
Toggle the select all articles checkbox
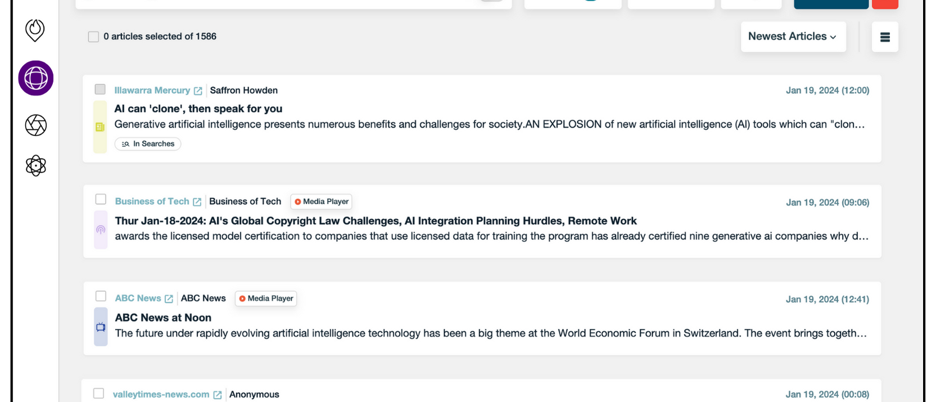tap(93, 37)
